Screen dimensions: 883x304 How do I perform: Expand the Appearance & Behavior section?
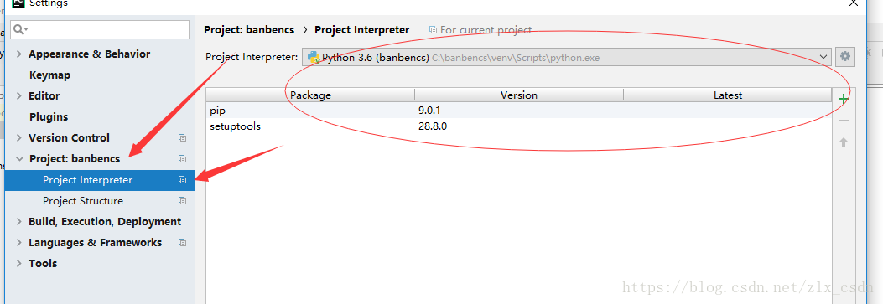point(19,54)
